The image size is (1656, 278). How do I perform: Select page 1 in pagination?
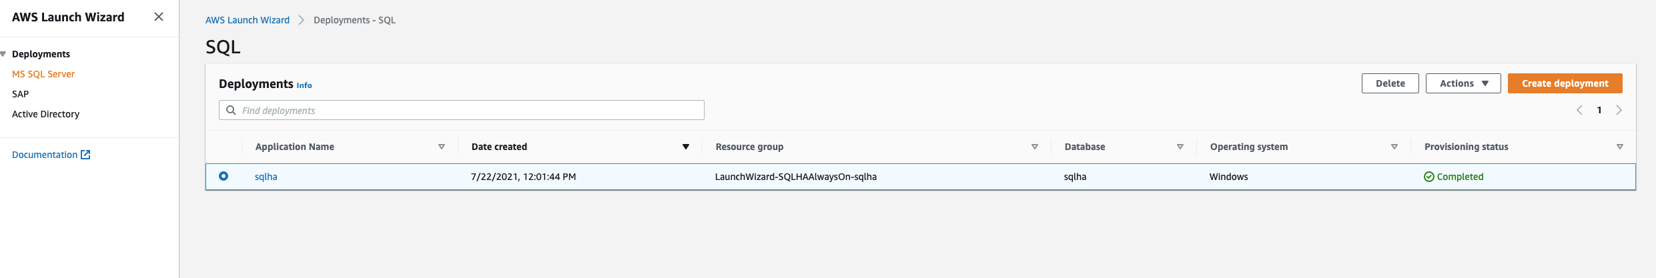coord(1599,110)
